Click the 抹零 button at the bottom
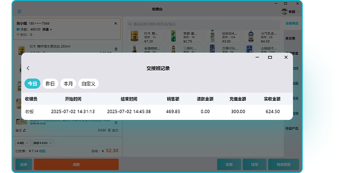Viewport: 339px width, 173px height. pos(254,164)
